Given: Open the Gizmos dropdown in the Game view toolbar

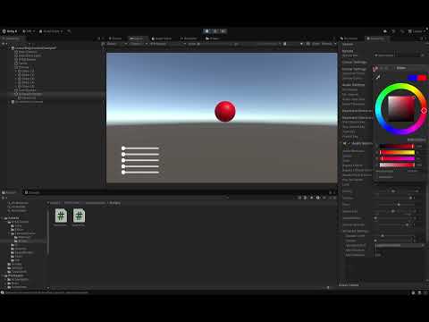Looking at the screenshot, I should (x=329, y=44).
